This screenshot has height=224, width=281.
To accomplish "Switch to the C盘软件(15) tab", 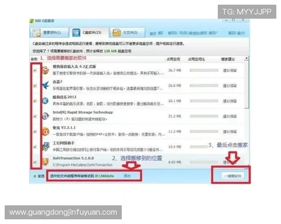I will point(89,33).
